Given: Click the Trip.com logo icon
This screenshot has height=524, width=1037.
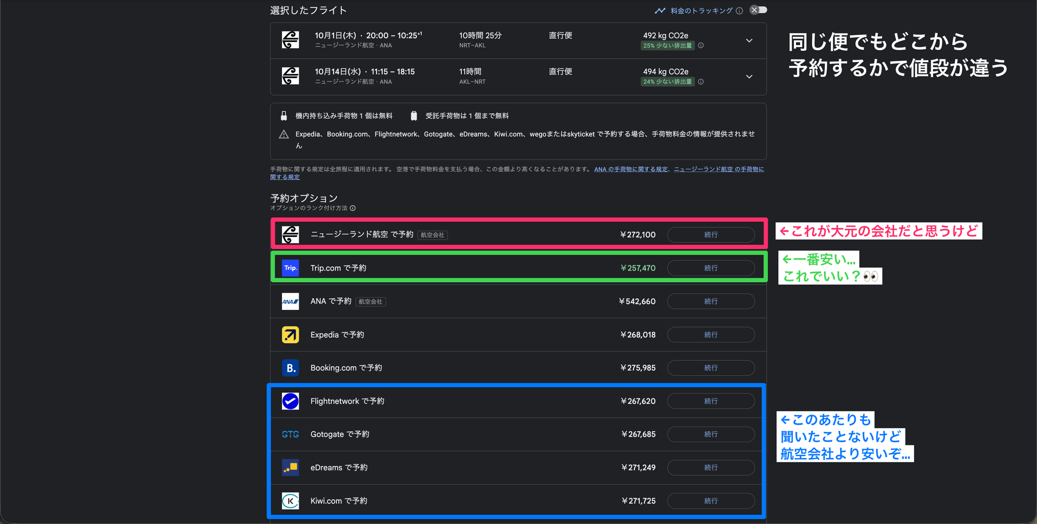Looking at the screenshot, I should click(290, 268).
